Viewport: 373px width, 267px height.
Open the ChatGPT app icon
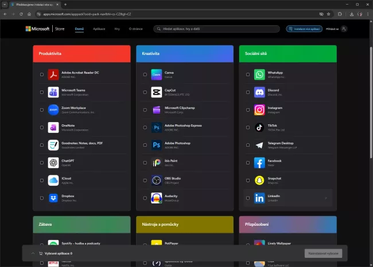pyautogui.click(x=53, y=163)
